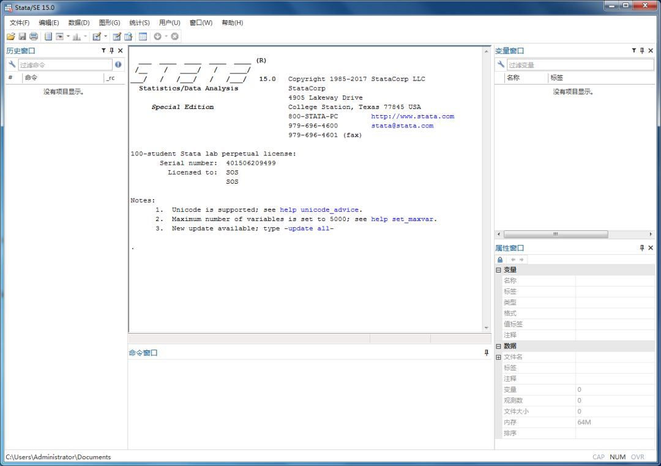
Task: Click the C:\Users\Administrator\Documents status path
Action: 58,457
